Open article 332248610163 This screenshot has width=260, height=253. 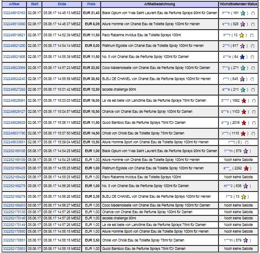pos(14,13)
